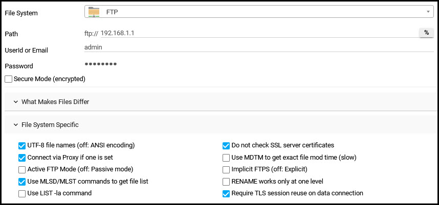This screenshot has height=205, width=439.
Task: Enable Use MDTM for exact file mod time
Action: coord(226,158)
